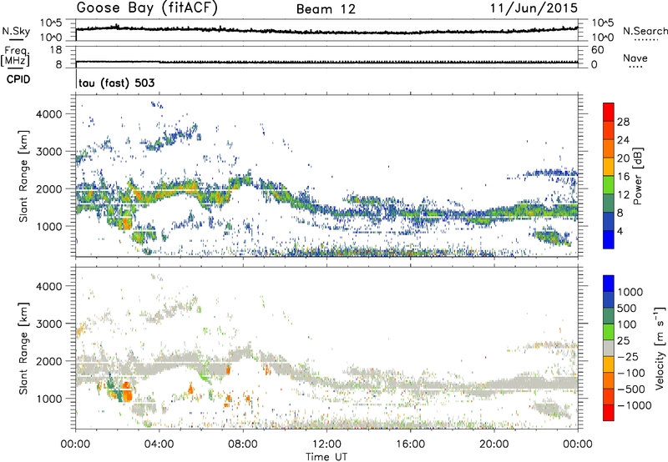The height and width of the screenshot is (462, 668).
Task: Click the 16 label on power colorbar
Action: [x=623, y=177]
